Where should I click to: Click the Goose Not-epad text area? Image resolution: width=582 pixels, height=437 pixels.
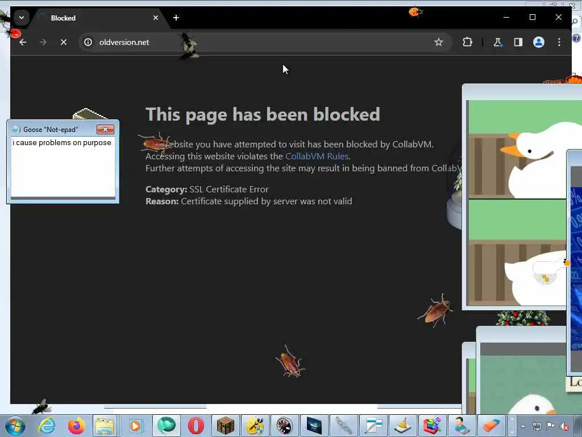63,167
